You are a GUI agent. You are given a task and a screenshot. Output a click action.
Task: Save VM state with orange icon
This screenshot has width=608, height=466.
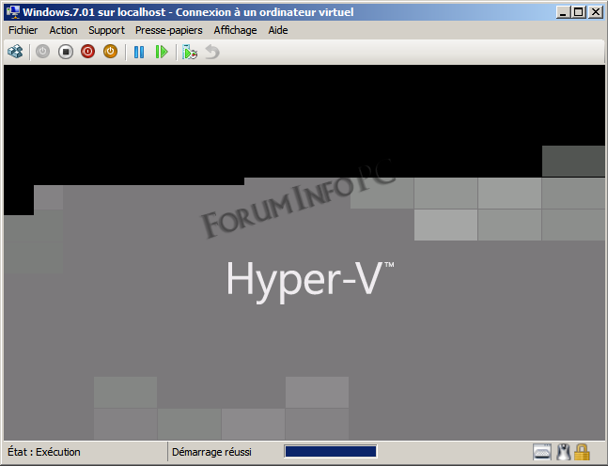[x=111, y=52]
